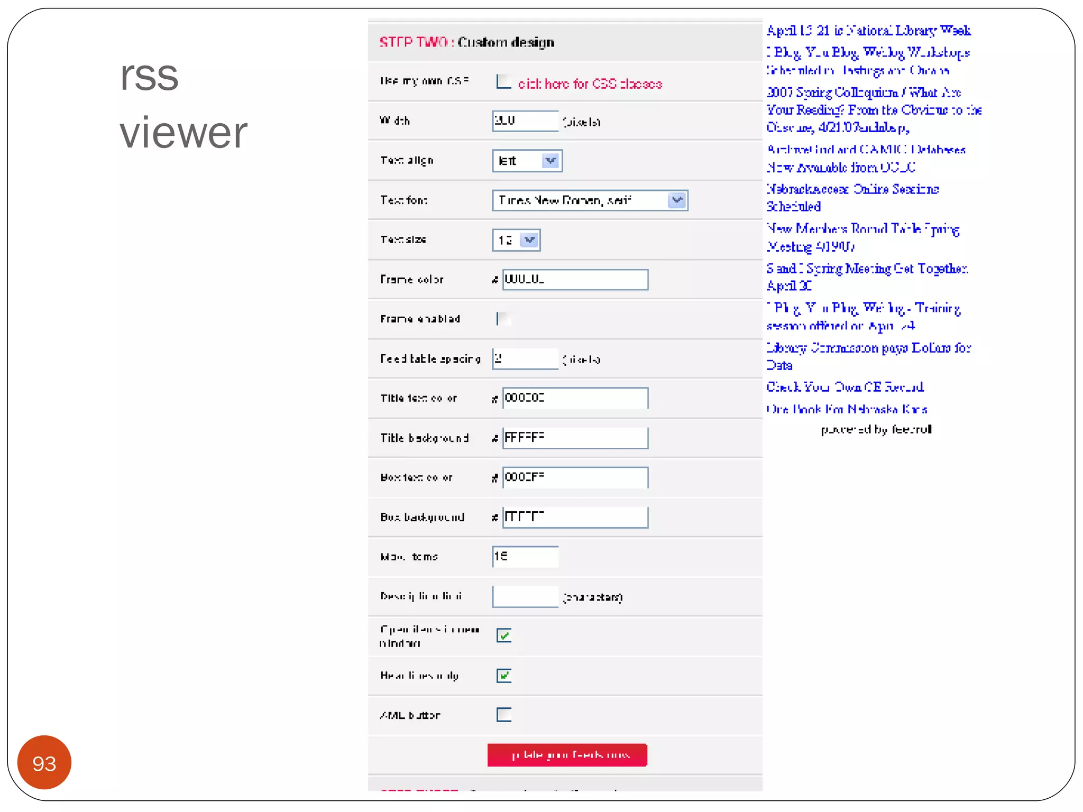Focus the Description limit characters field

point(525,596)
